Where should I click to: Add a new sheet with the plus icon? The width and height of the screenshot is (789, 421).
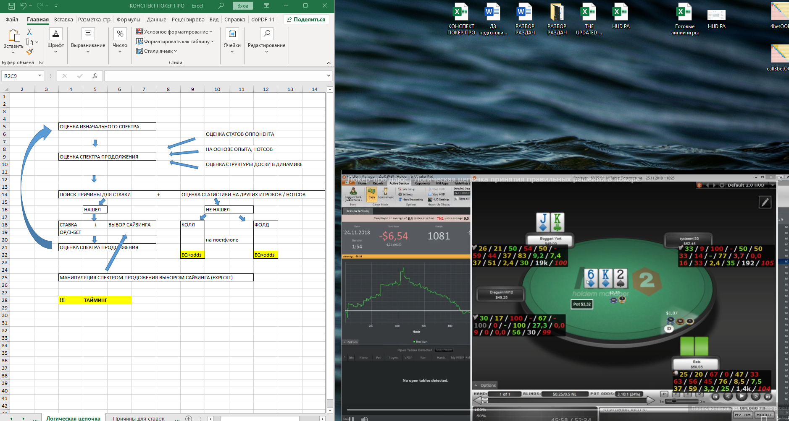point(189,418)
